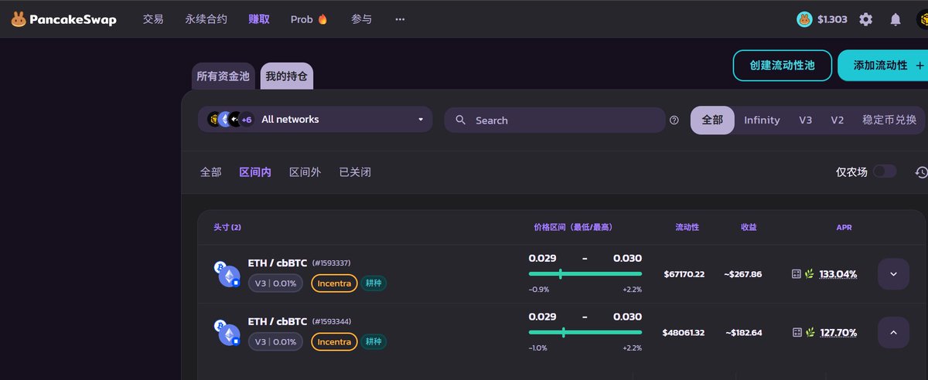Select the 全部 protocol filter
928x380 pixels.
712,120
